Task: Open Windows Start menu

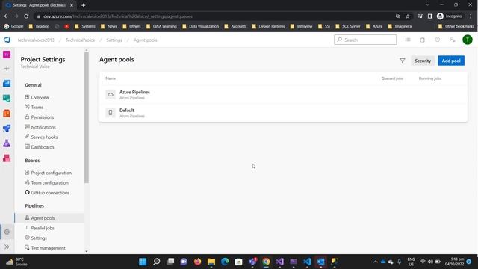Action: pos(143,262)
